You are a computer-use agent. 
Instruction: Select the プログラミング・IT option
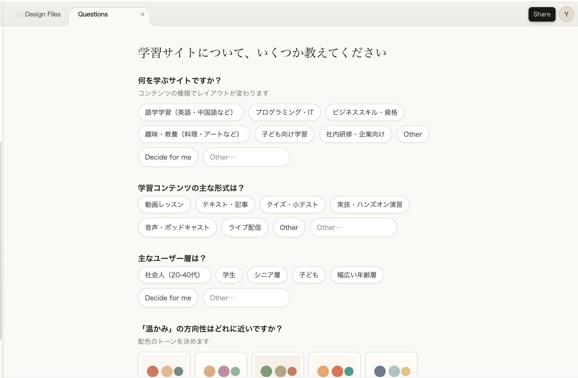[284, 112]
